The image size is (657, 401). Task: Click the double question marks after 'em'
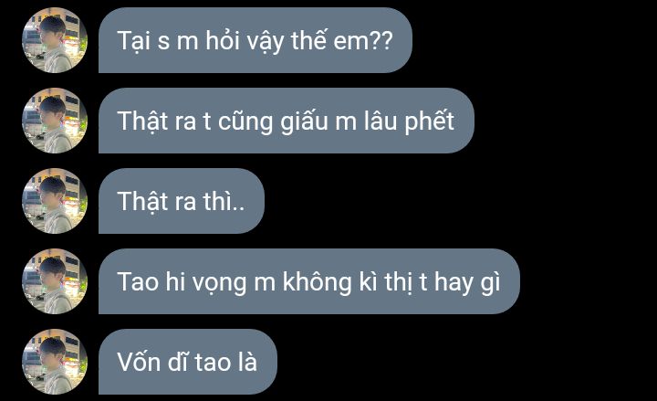click(383, 41)
